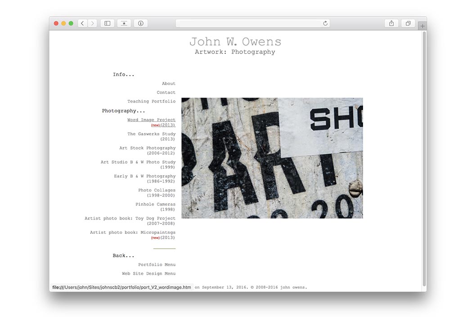Open the Share sheet icon
The height and width of the screenshot is (317, 476).
391,23
